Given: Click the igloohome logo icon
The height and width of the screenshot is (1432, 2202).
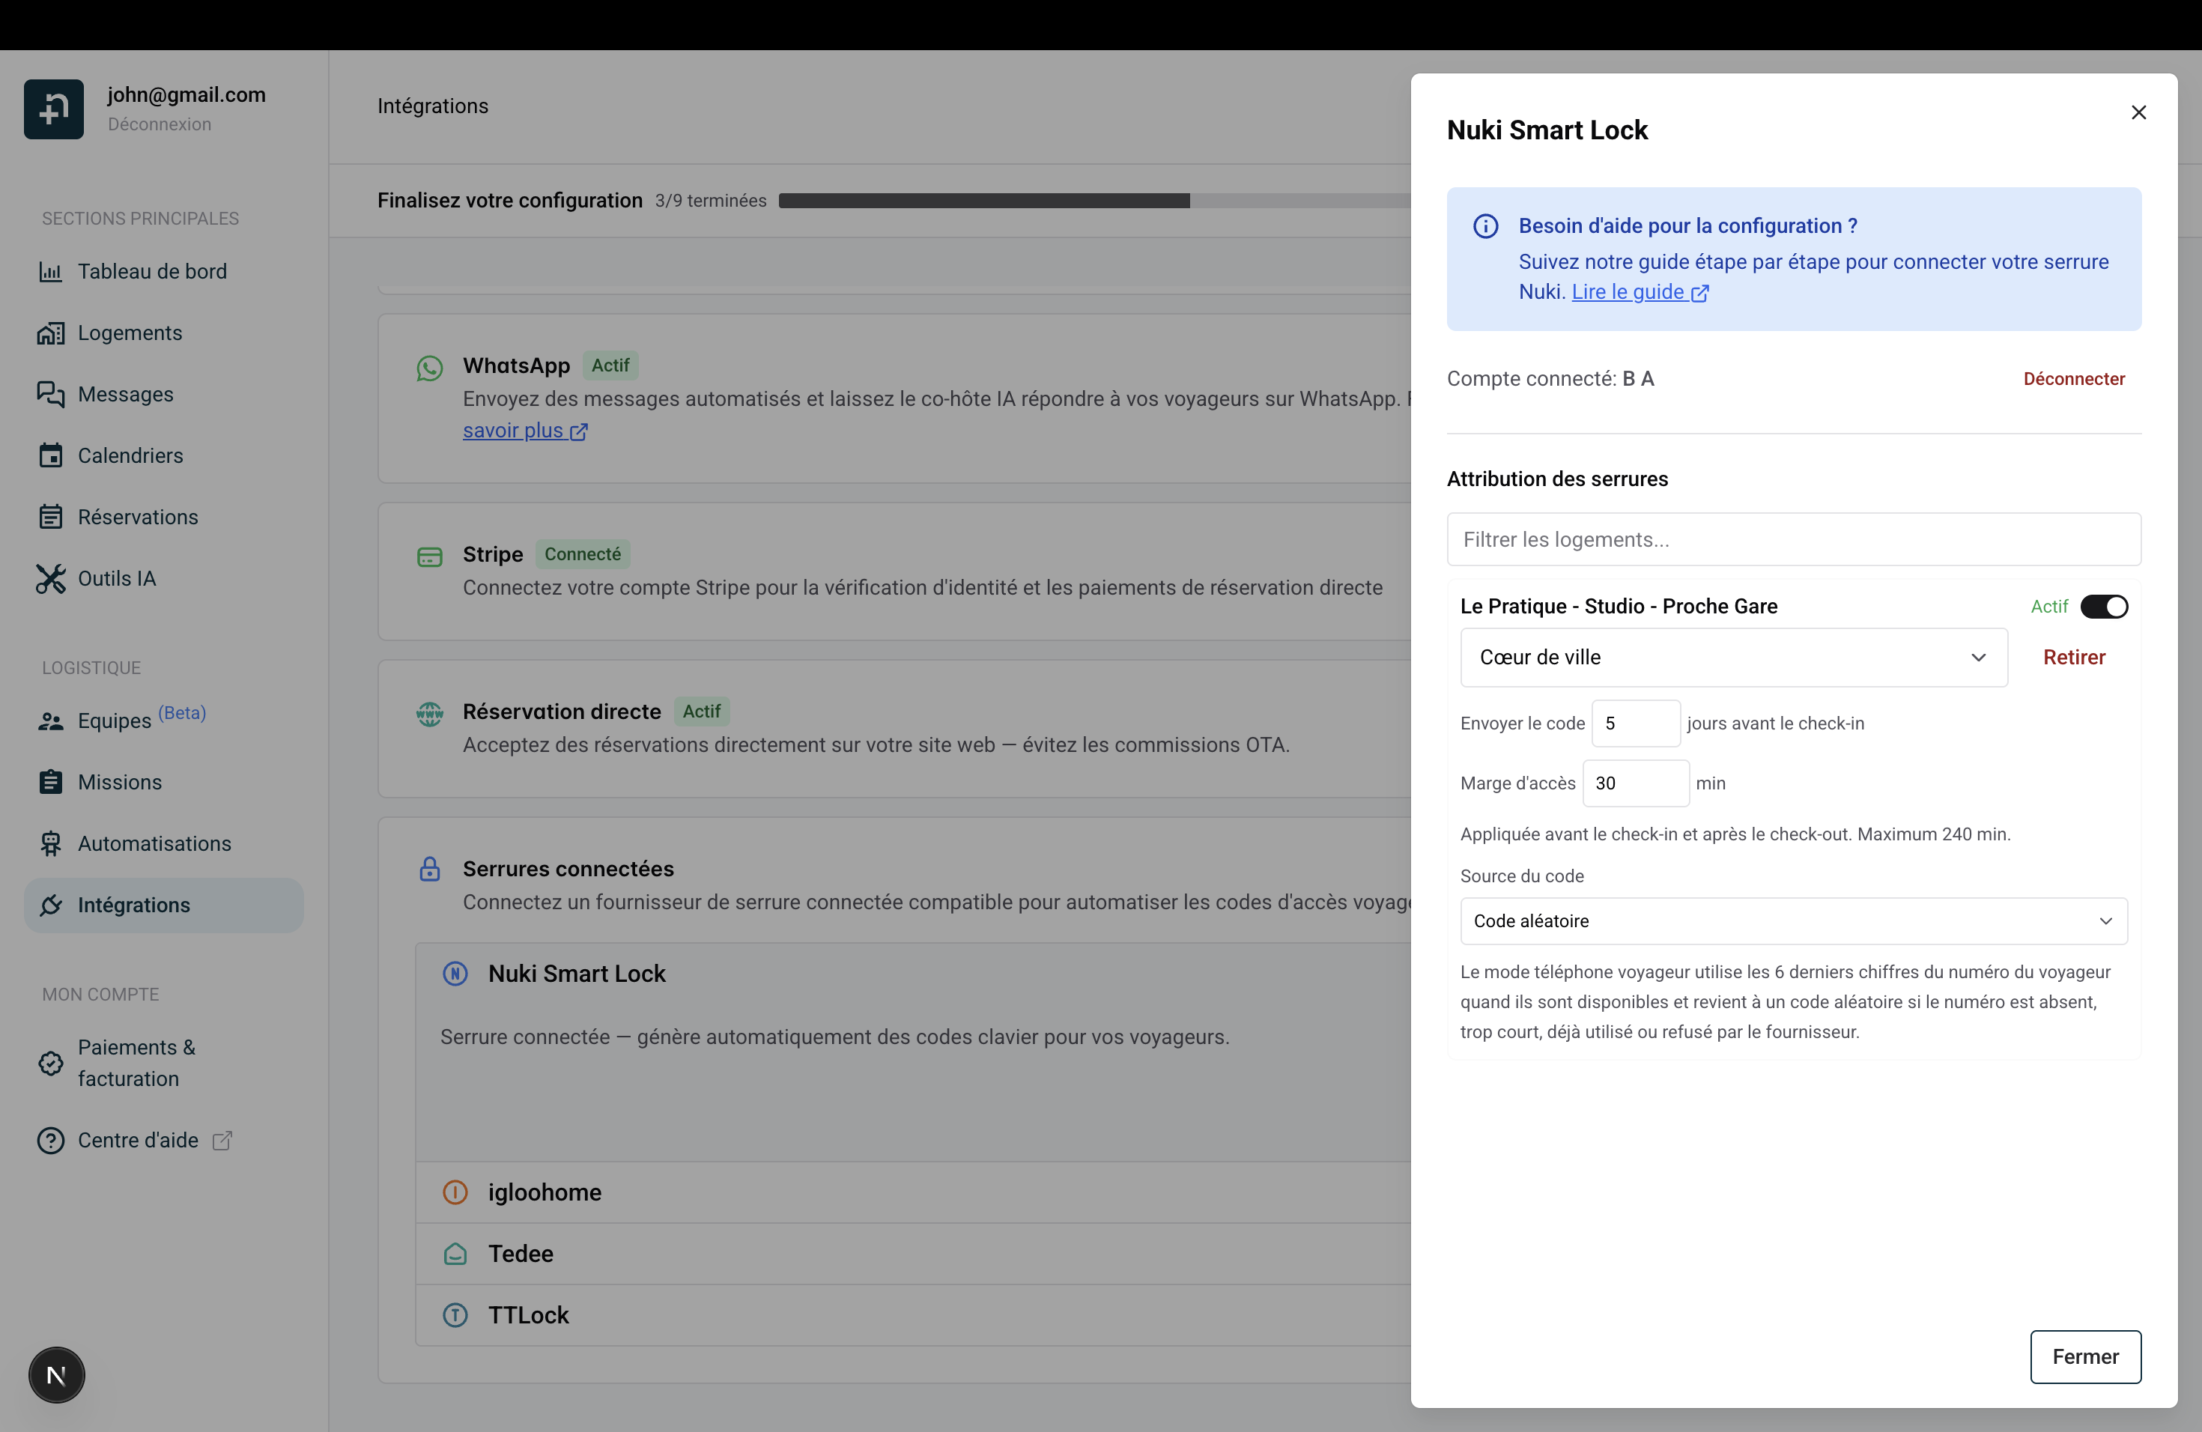Looking at the screenshot, I should point(455,1192).
